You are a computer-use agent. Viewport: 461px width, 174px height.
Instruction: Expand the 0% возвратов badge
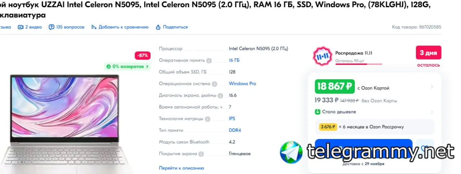point(127,66)
